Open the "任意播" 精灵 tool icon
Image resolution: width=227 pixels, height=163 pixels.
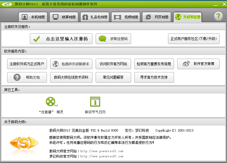(51, 102)
